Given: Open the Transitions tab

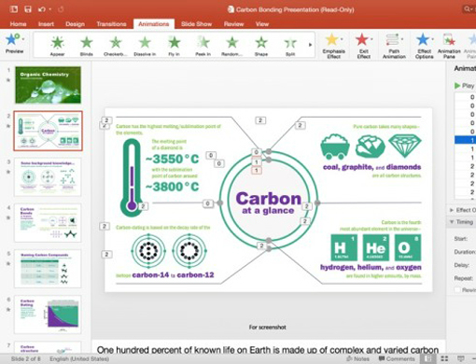Looking at the screenshot, I should click(111, 24).
